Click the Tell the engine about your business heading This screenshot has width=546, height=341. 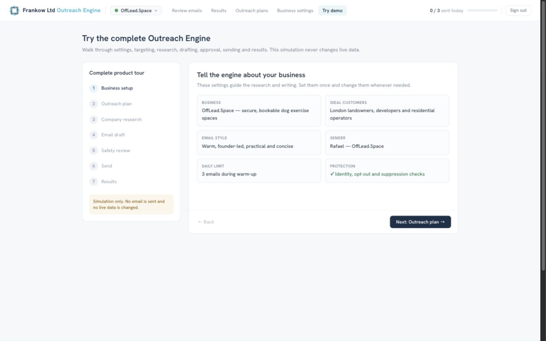(x=251, y=75)
